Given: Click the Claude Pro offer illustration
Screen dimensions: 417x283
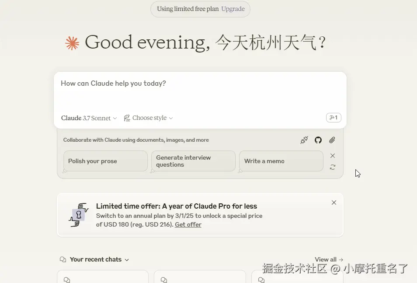Looking at the screenshot, I should [78, 215].
